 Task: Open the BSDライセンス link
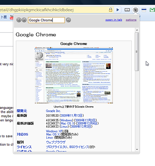click(x=79, y=147)
